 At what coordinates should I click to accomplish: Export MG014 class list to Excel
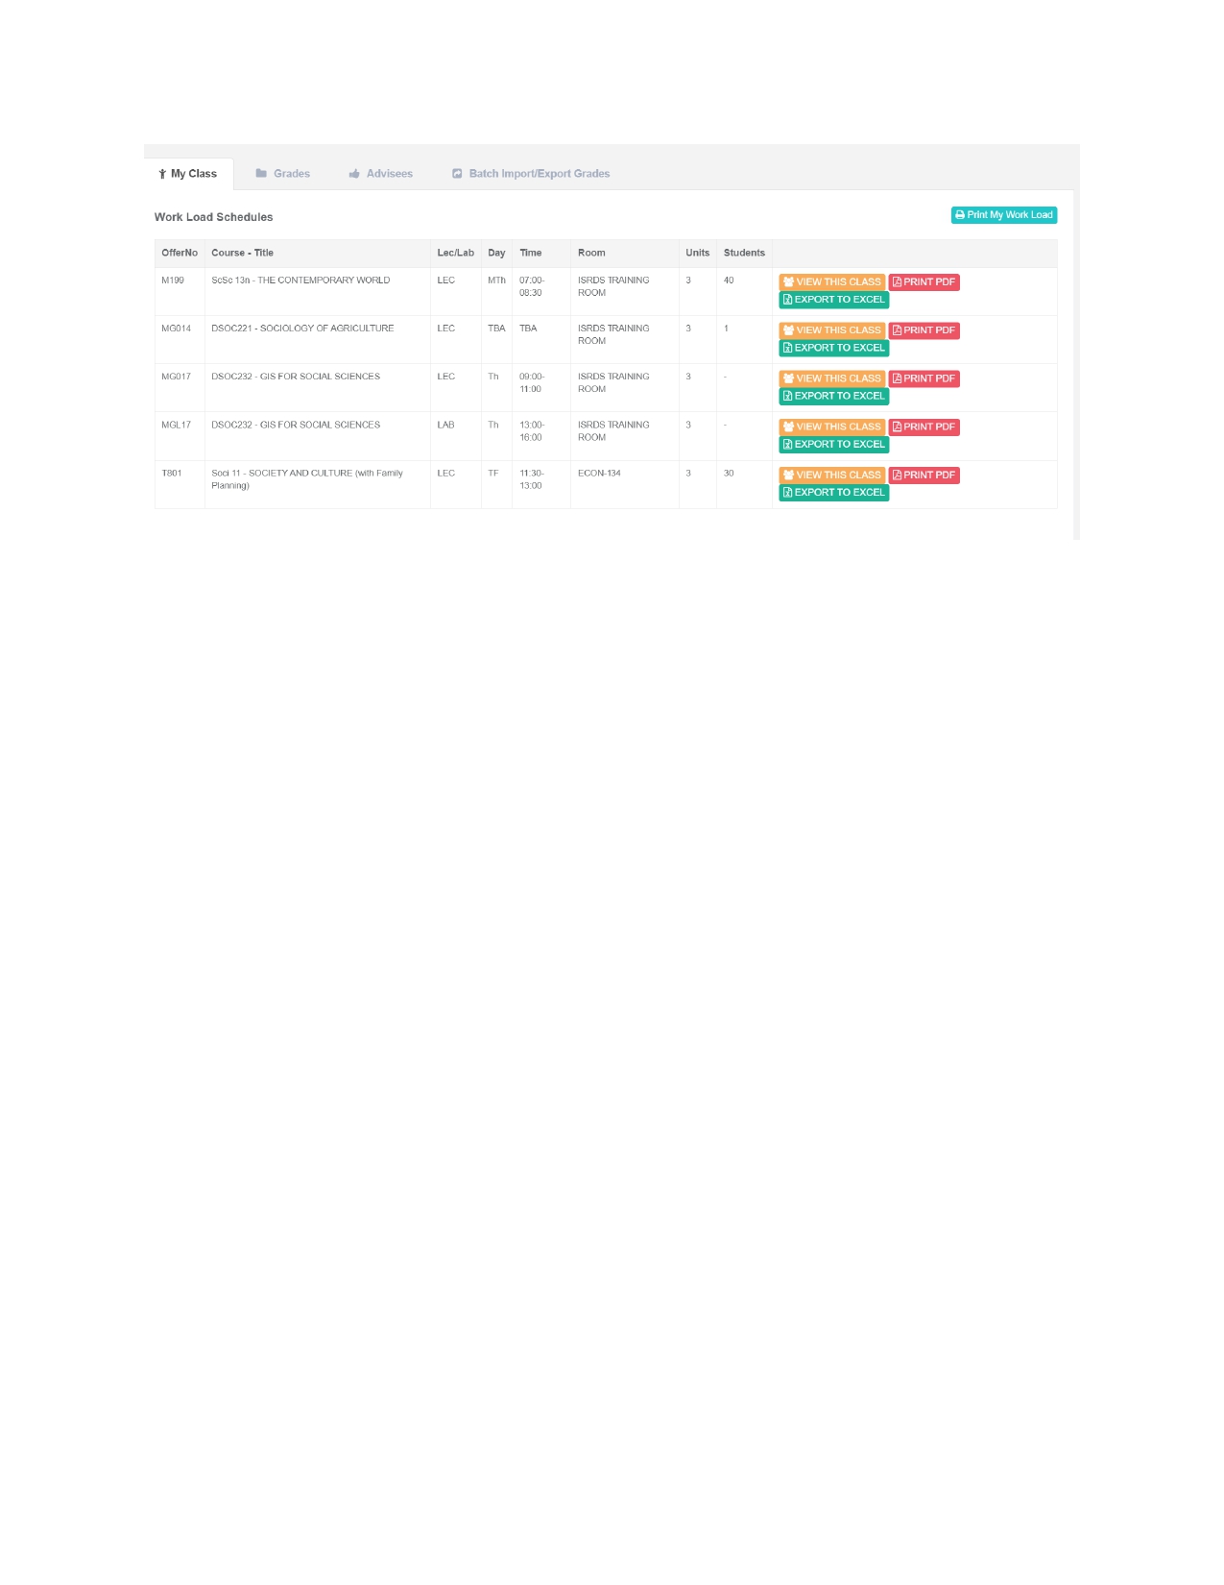coord(833,348)
